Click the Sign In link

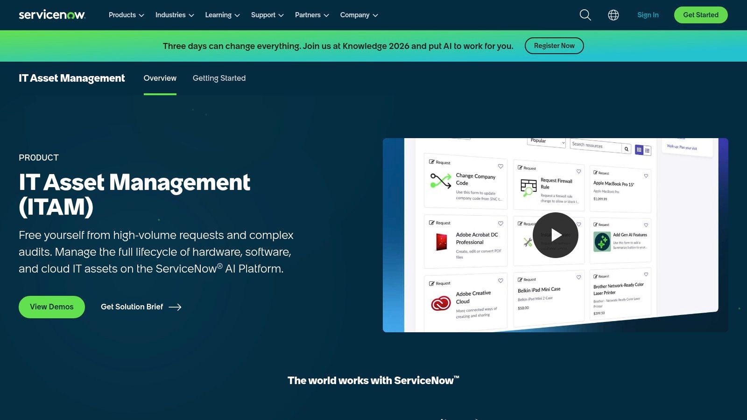click(648, 15)
